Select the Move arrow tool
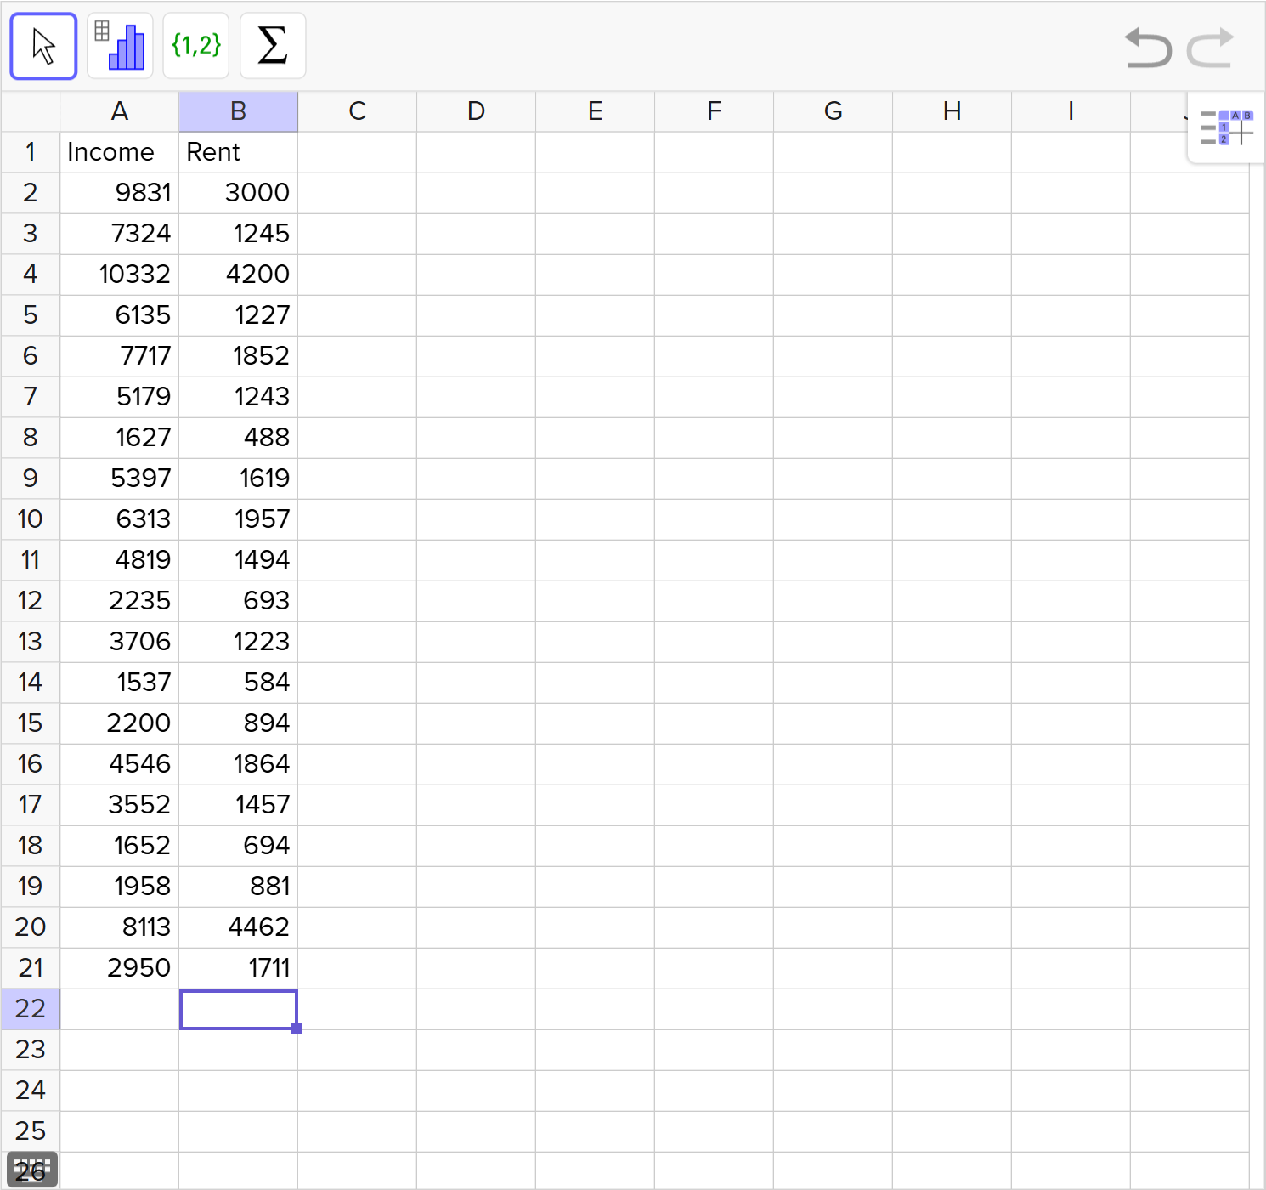1266x1190 pixels. pos(43,46)
